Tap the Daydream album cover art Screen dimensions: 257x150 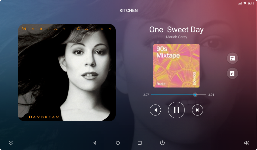point(67,73)
